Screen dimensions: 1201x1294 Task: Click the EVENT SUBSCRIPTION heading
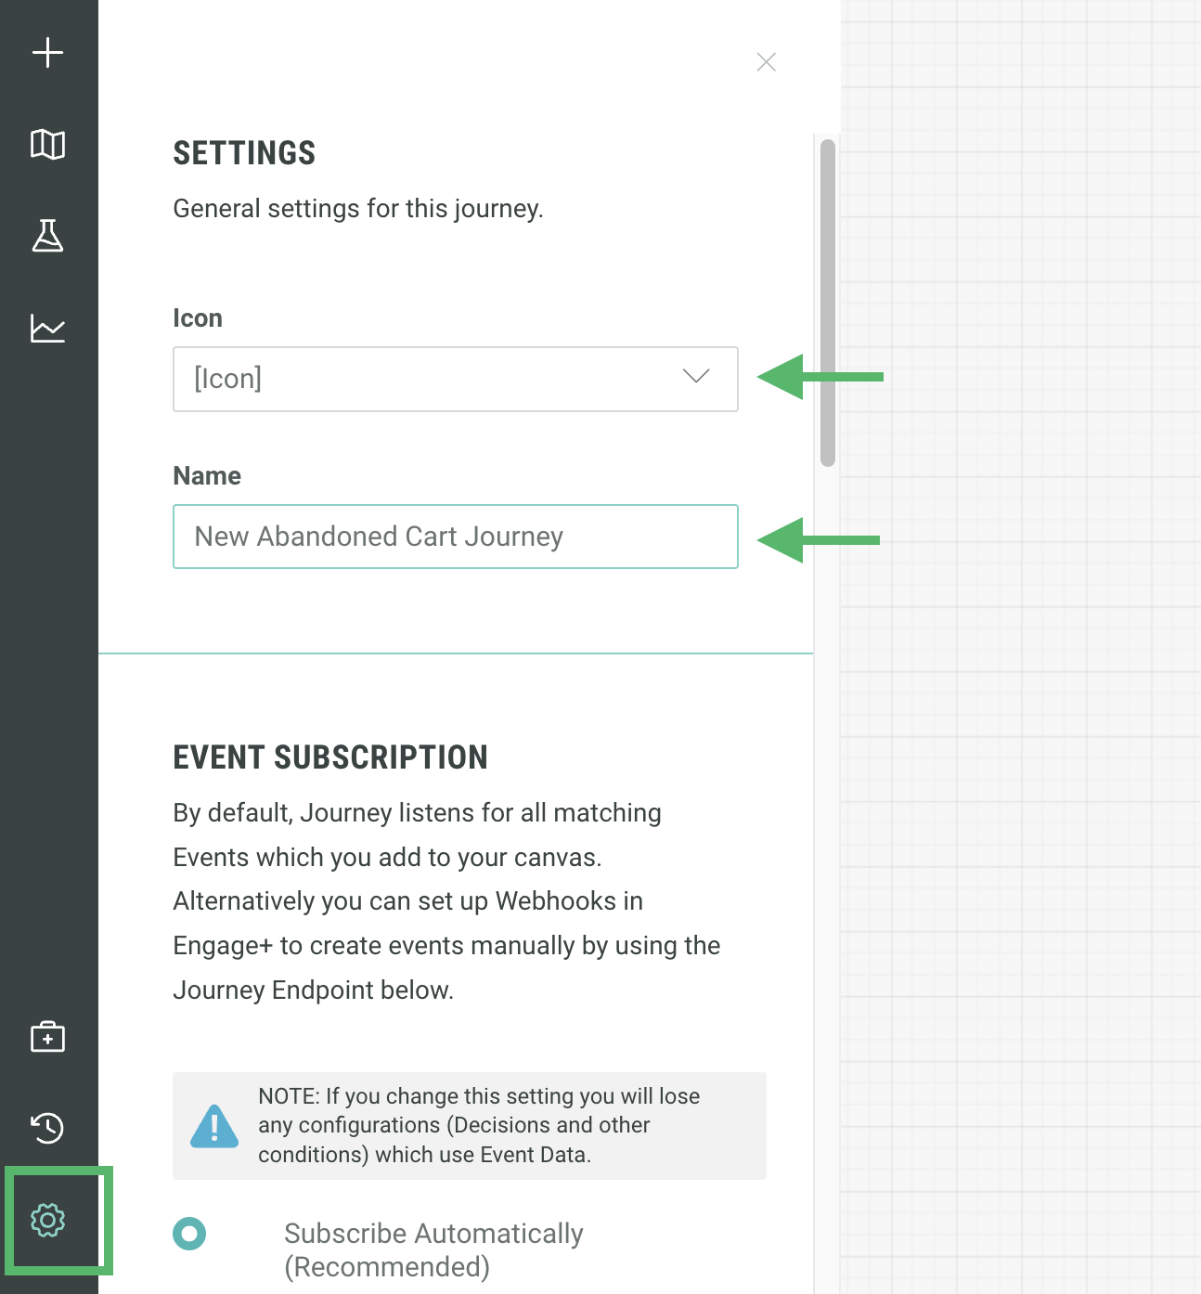pos(330,757)
